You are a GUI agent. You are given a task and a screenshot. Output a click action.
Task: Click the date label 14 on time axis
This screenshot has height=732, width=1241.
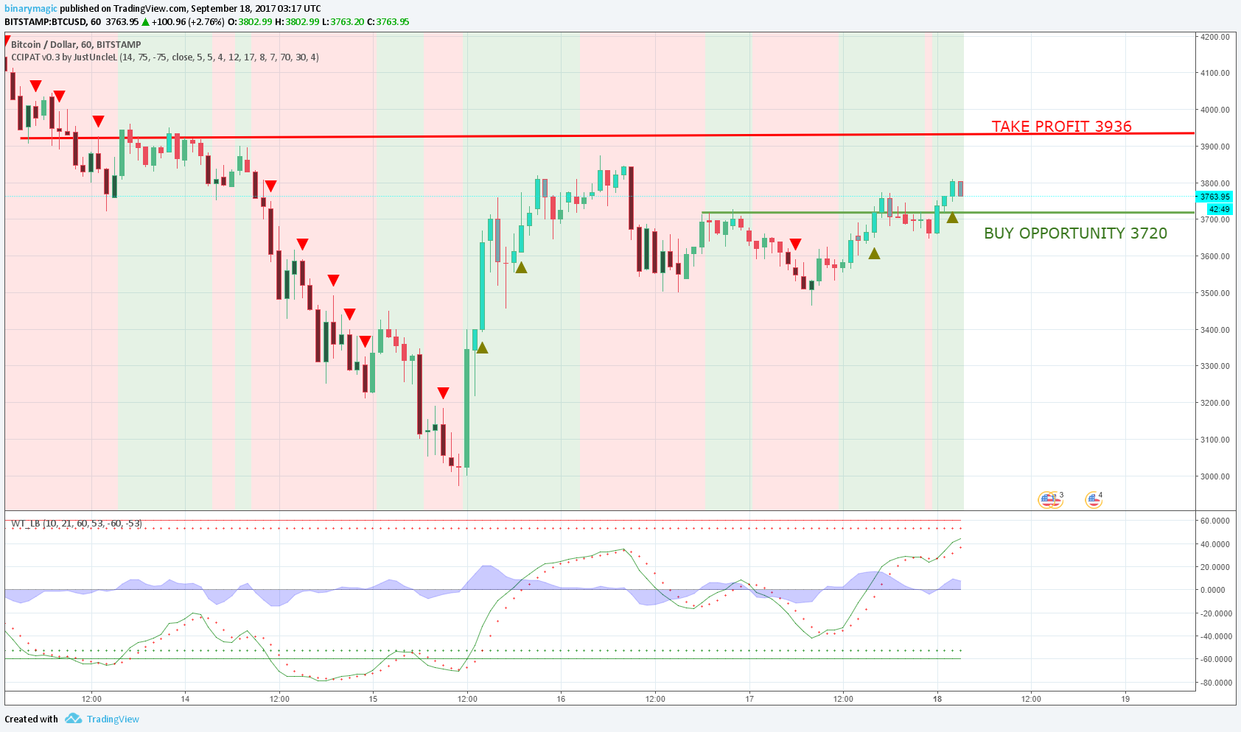point(185,699)
